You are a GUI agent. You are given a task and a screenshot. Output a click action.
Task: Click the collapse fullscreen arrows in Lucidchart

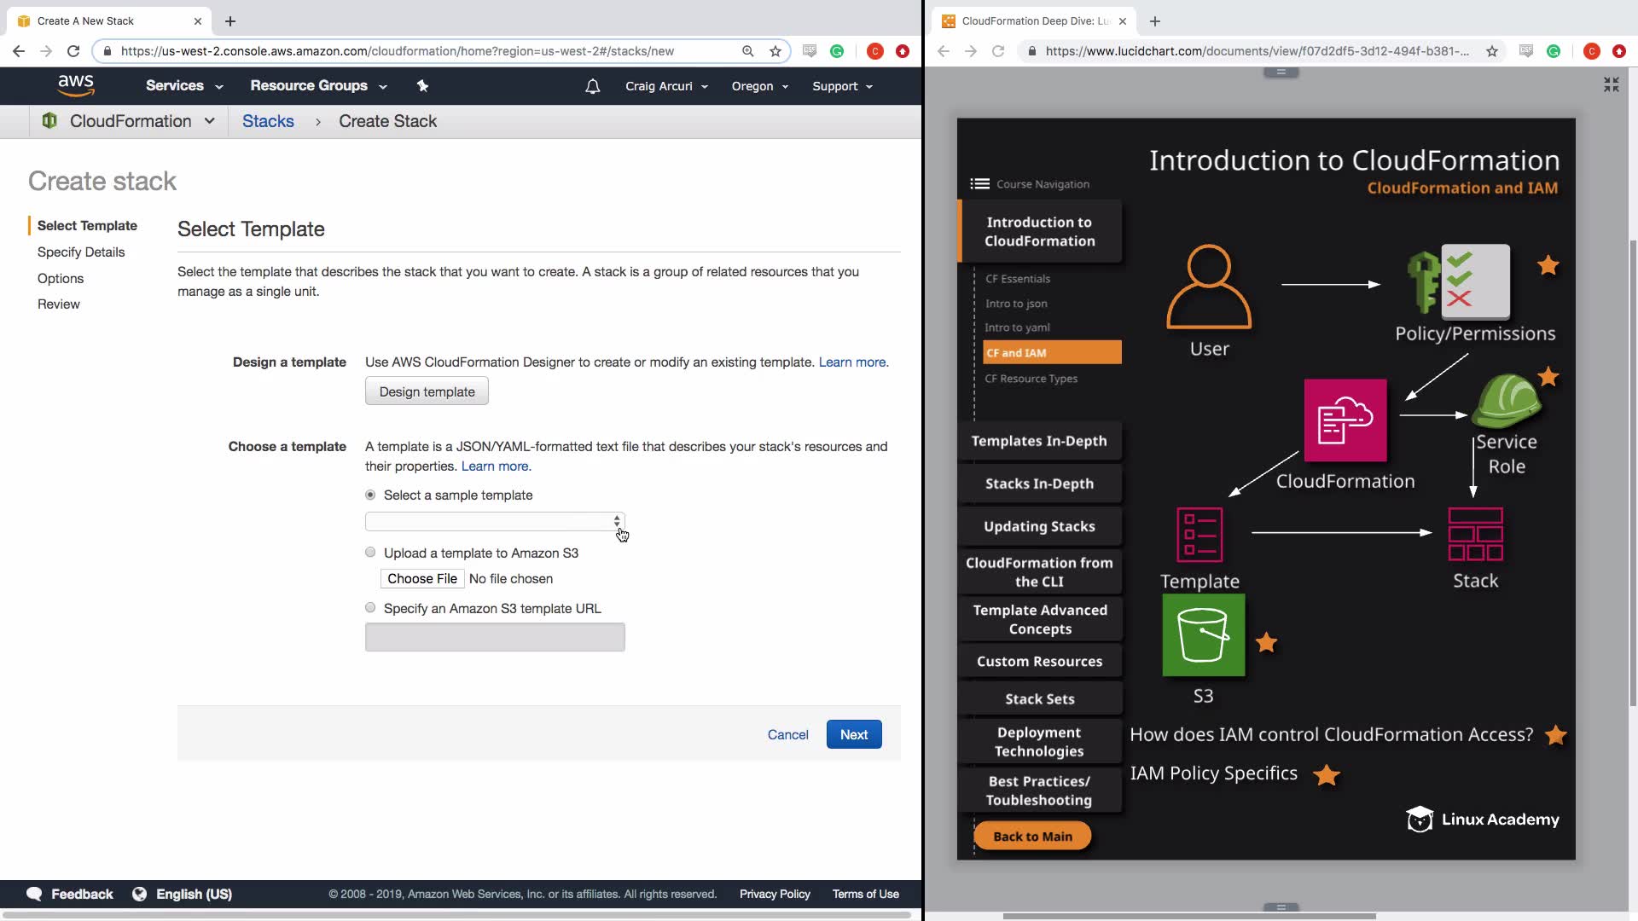[x=1611, y=84]
